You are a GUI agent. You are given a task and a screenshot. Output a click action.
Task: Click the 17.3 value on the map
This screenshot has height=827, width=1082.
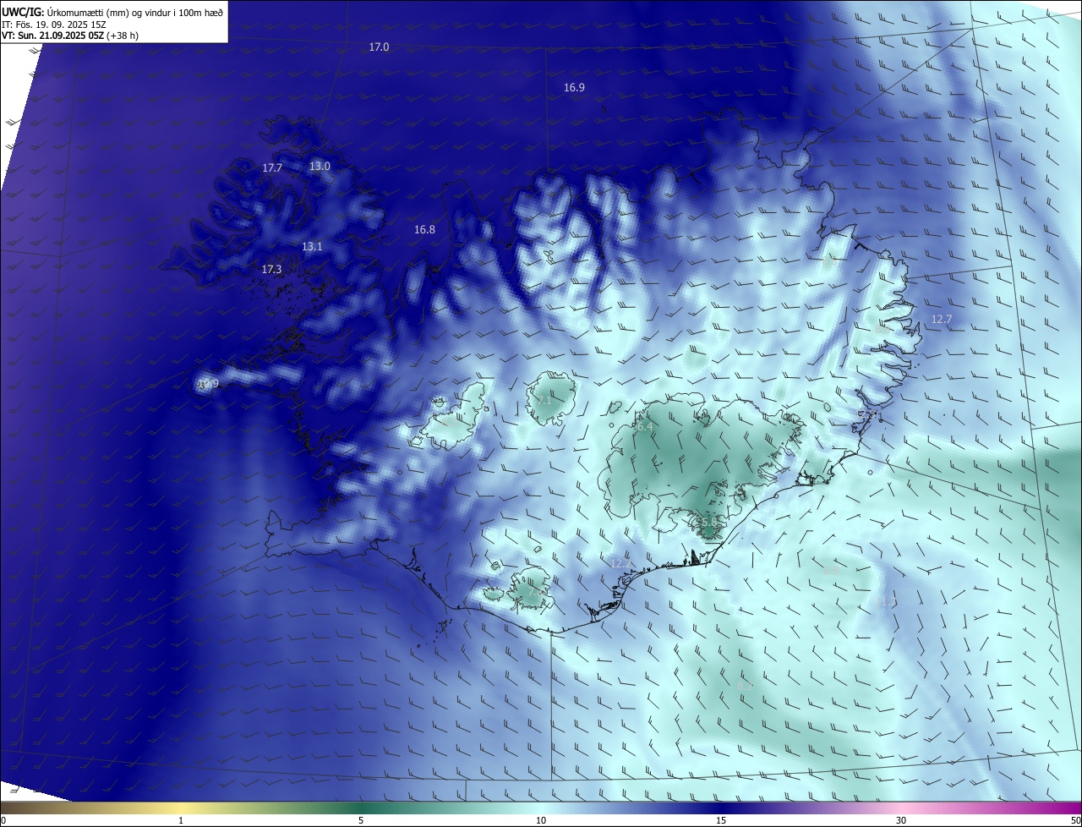(x=271, y=270)
